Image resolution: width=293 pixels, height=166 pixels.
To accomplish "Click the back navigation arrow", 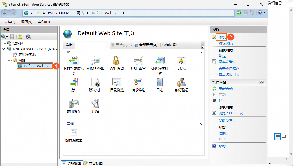I will pos(5,13).
